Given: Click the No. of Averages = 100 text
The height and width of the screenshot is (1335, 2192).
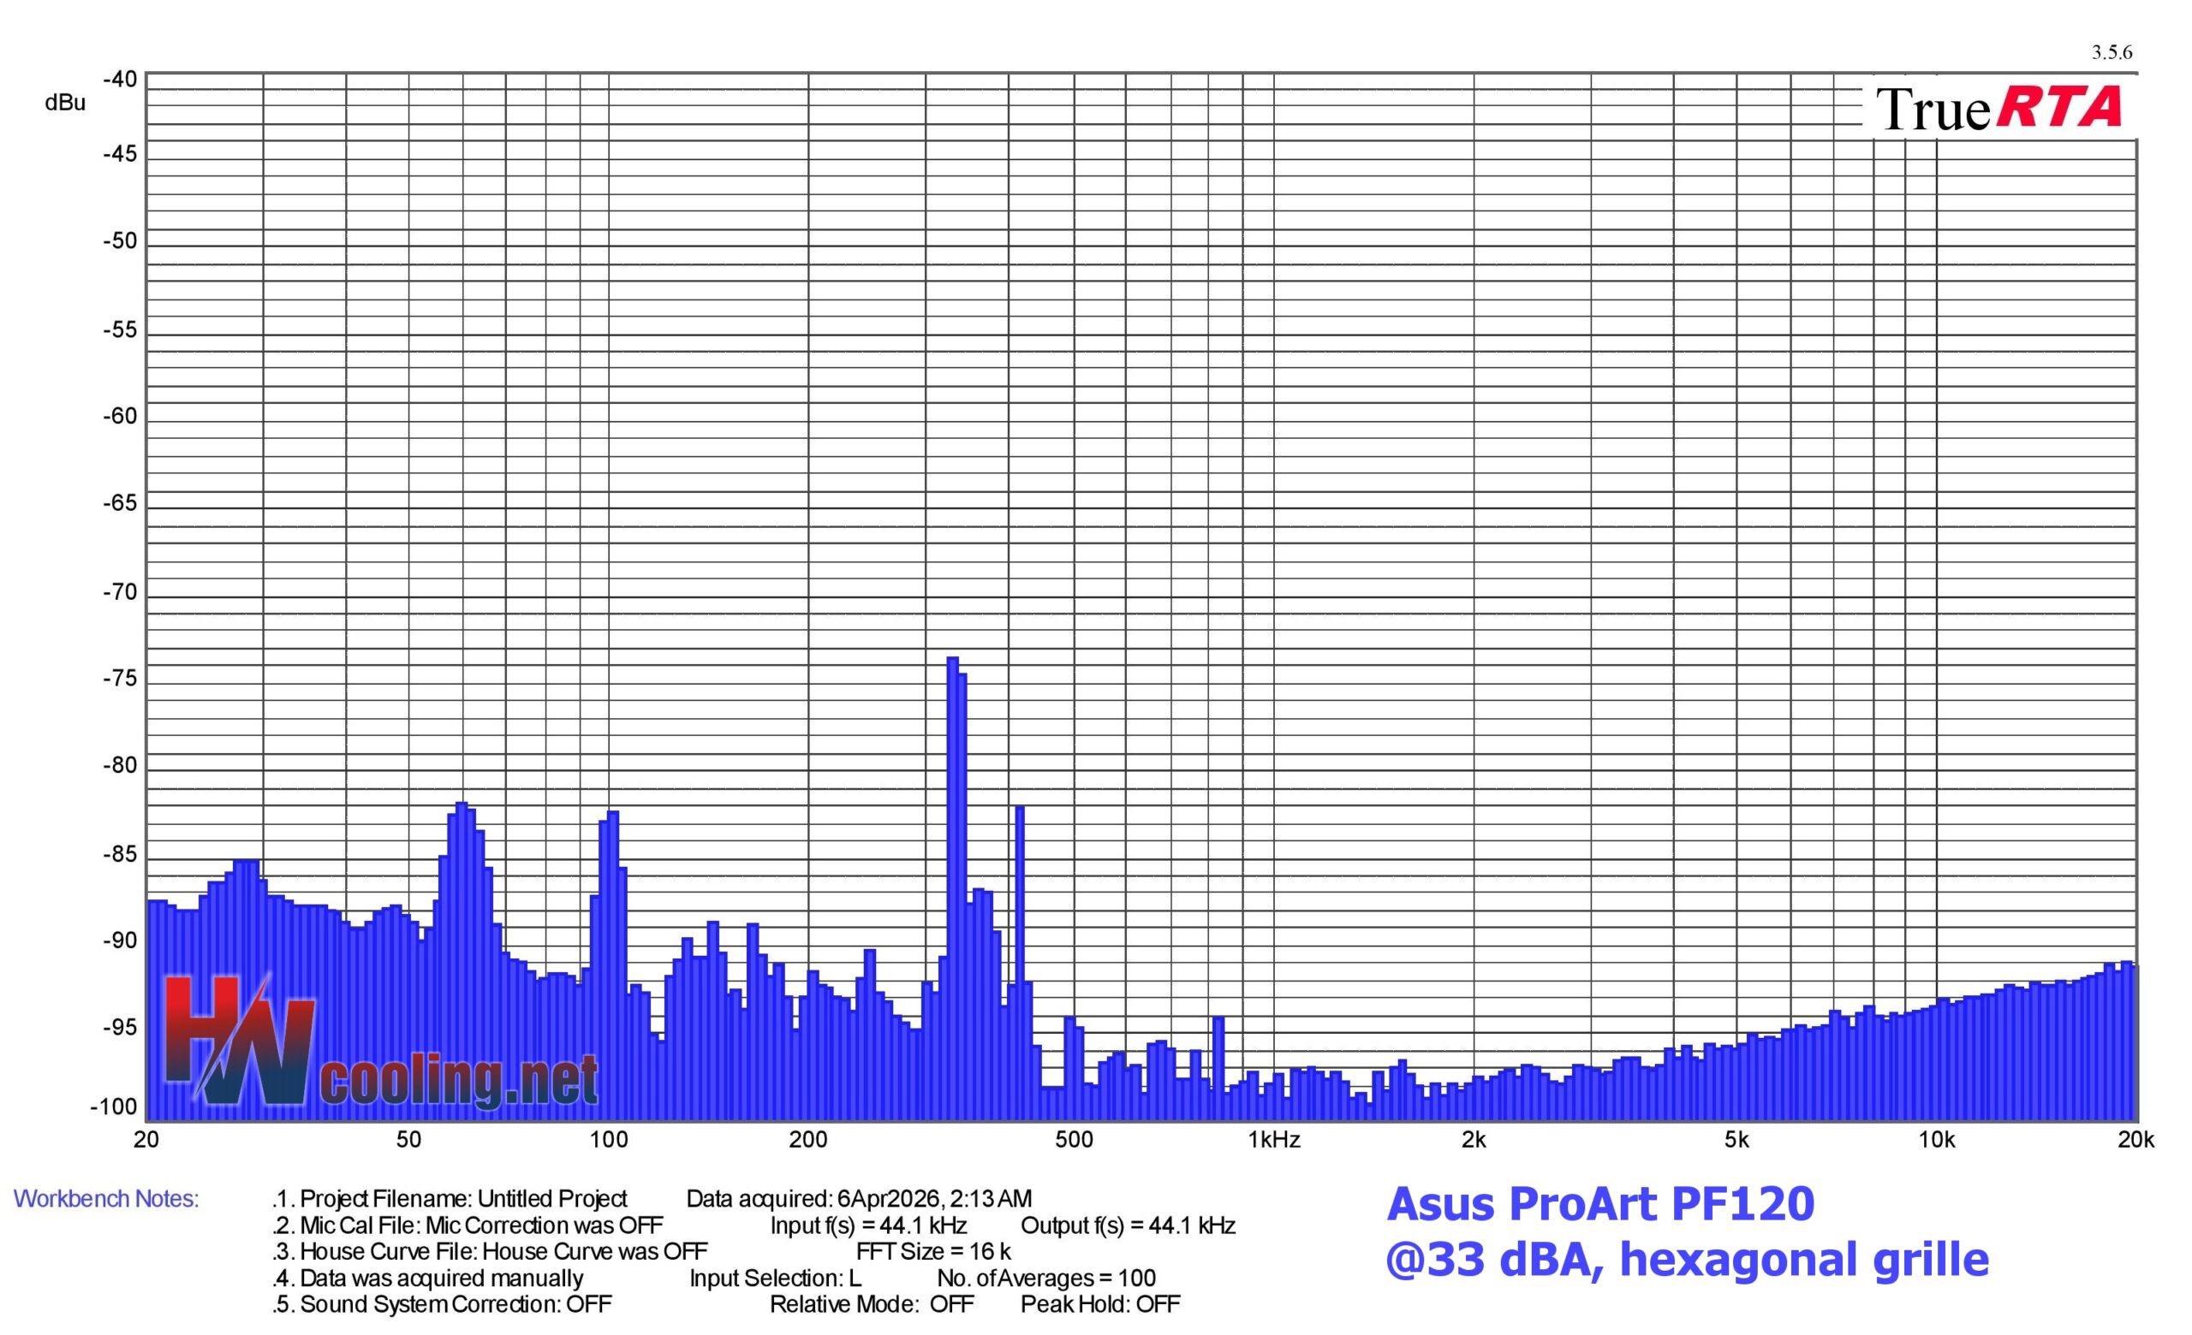Looking at the screenshot, I should [x=1046, y=1279].
